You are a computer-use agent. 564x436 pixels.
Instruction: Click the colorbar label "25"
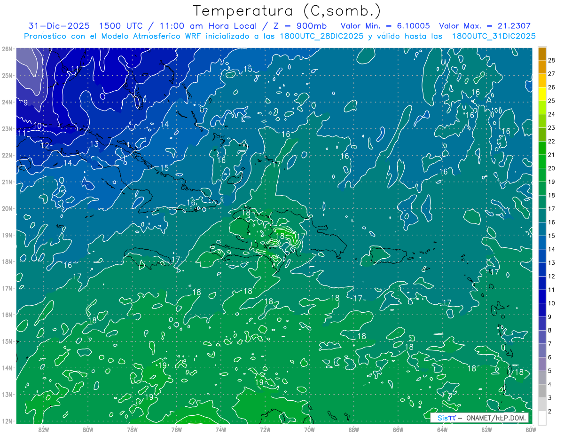(551, 101)
